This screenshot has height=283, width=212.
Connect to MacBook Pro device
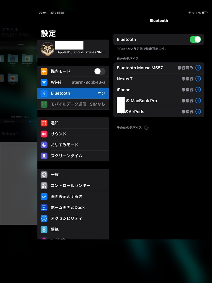click(x=159, y=101)
